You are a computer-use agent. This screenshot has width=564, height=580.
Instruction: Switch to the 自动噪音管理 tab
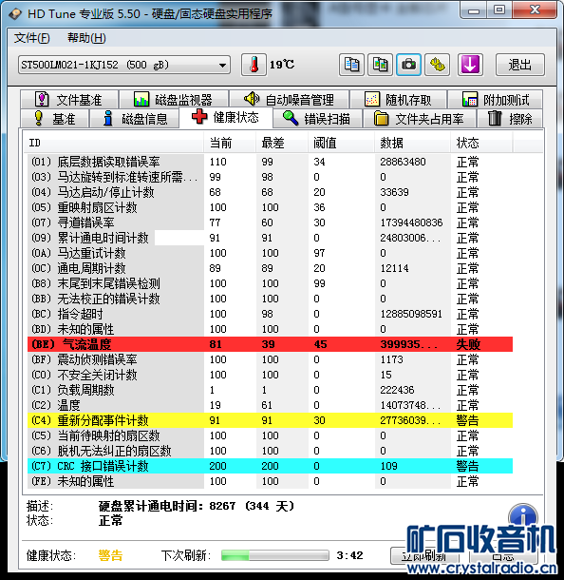coord(289,100)
